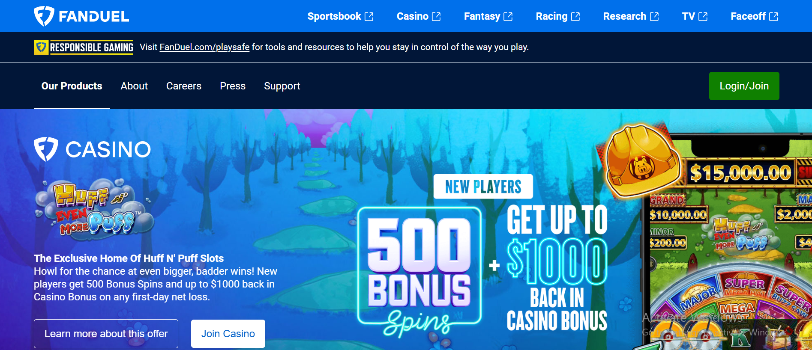The width and height of the screenshot is (812, 350).
Task: Click external link icon beside Racing
Action: (575, 17)
